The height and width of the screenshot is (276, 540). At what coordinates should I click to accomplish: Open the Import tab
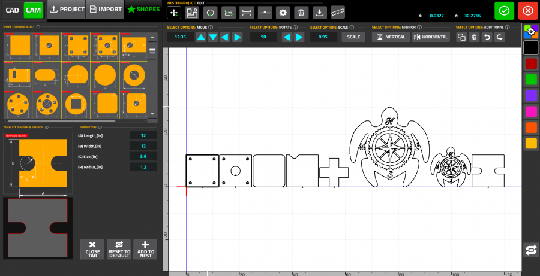tap(106, 10)
